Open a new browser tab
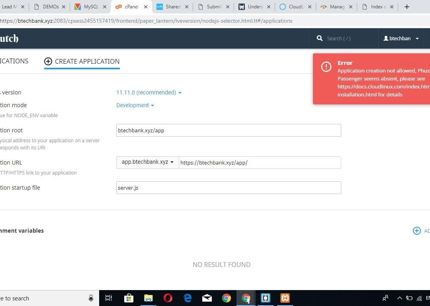The width and height of the screenshot is (430, 306). pos(407,7)
